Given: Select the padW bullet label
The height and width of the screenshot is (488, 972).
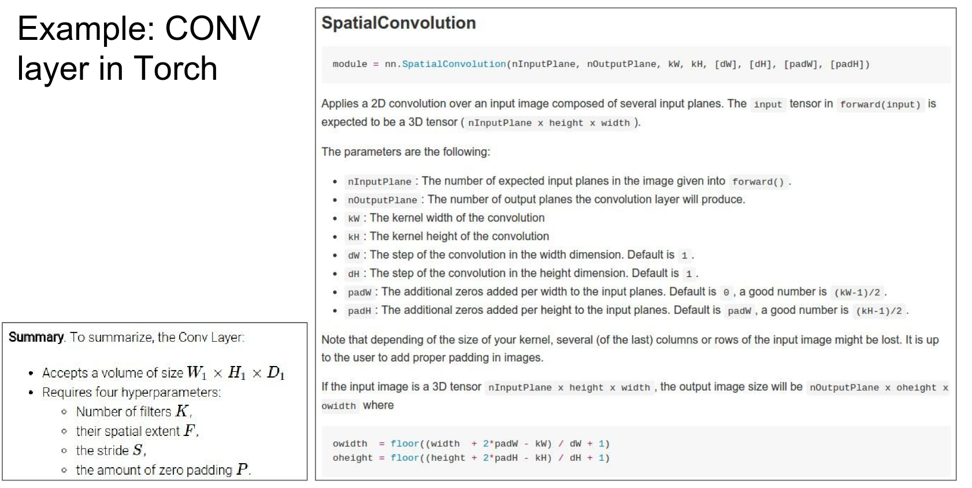Looking at the screenshot, I should (x=359, y=293).
